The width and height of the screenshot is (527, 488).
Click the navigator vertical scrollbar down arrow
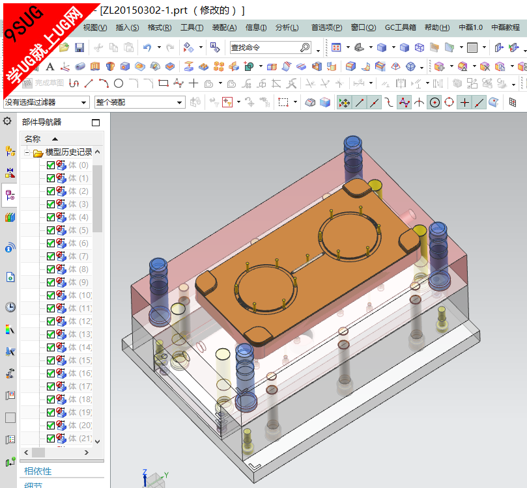pyautogui.click(x=98, y=441)
